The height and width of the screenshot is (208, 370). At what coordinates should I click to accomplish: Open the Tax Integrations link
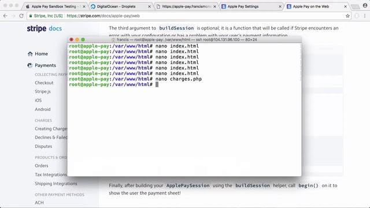(51, 174)
